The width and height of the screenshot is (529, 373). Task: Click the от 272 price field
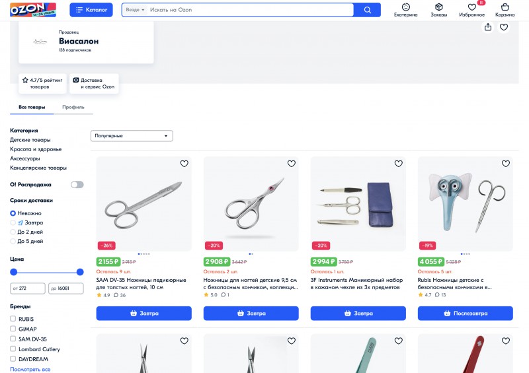pyautogui.click(x=27, y=288)
